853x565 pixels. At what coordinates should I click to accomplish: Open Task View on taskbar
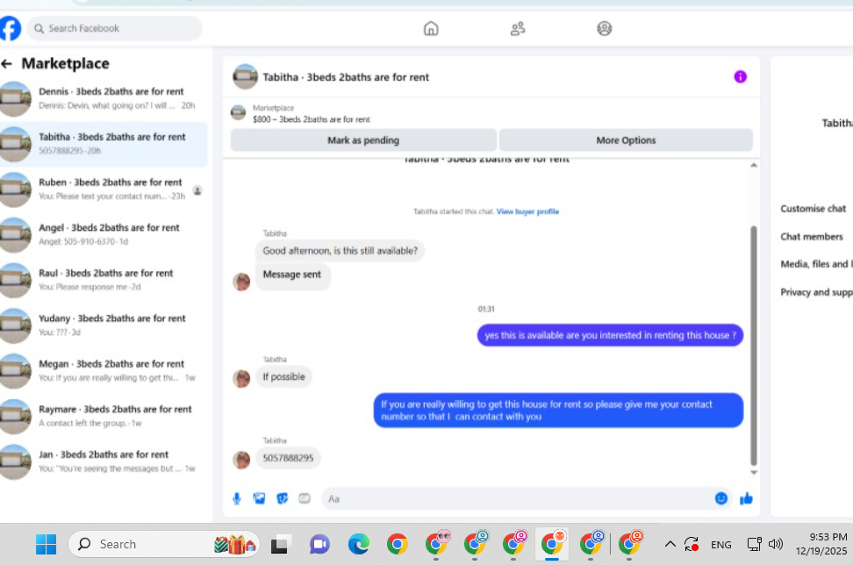[x=280, y=544]
